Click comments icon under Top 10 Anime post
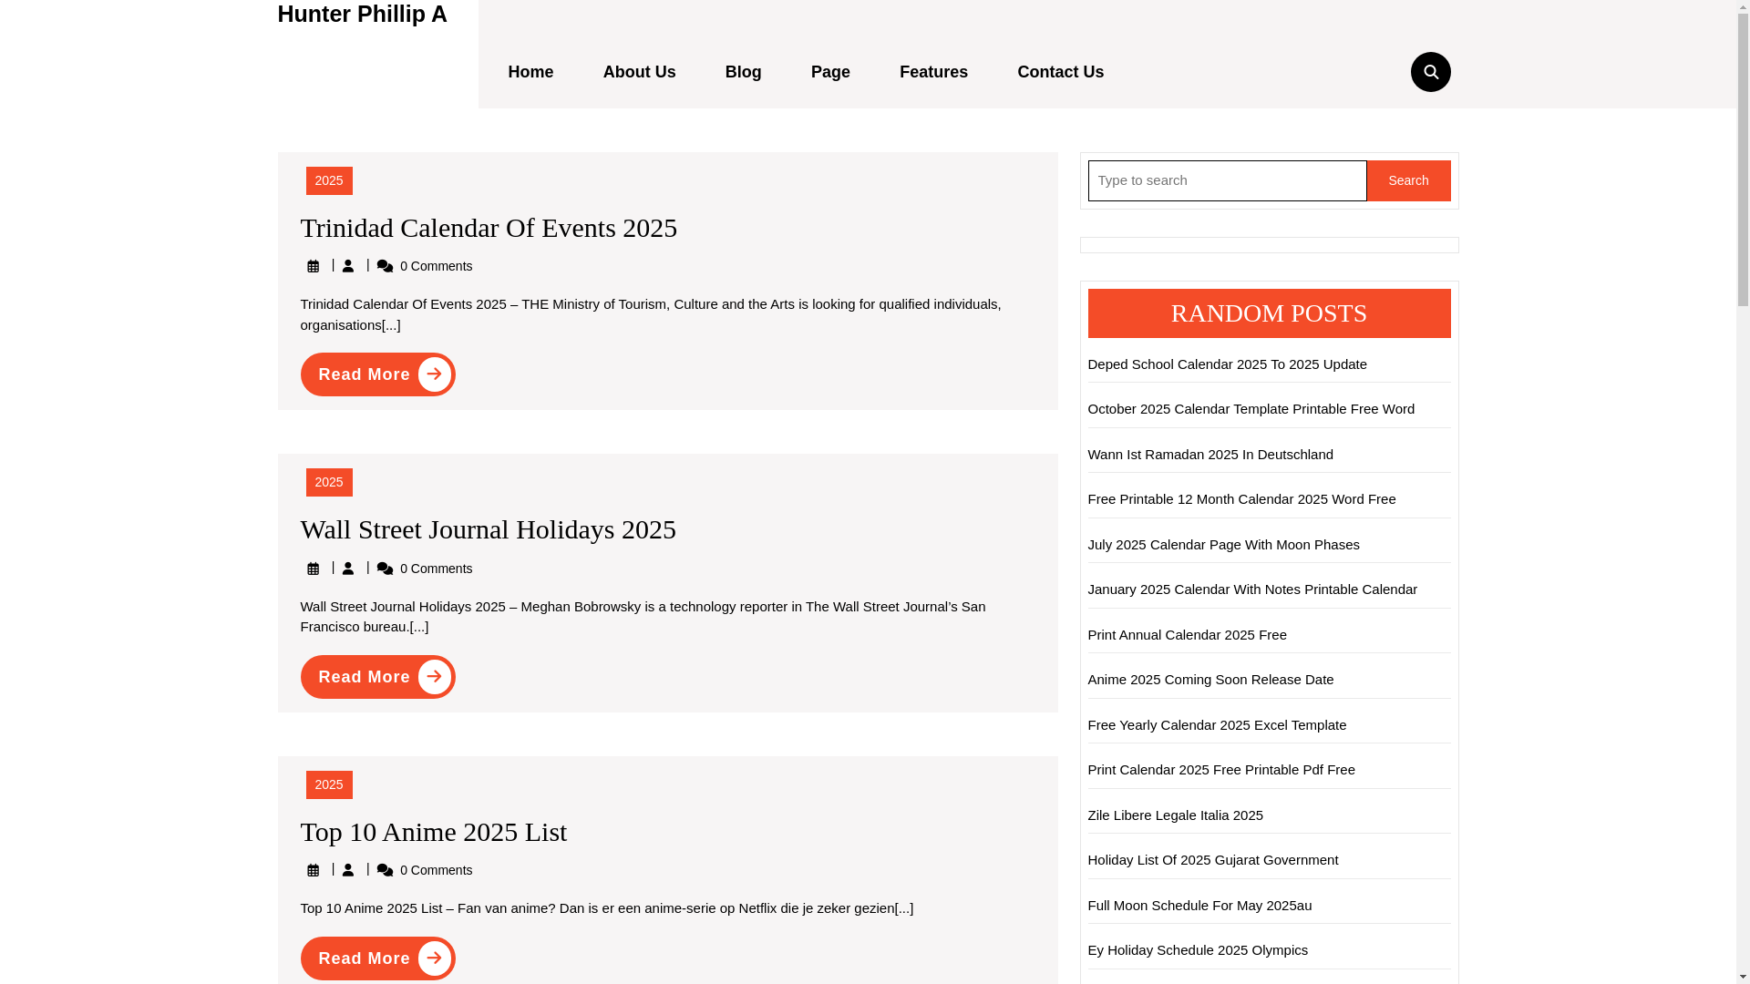1750x984 pixels. (386, 870)
